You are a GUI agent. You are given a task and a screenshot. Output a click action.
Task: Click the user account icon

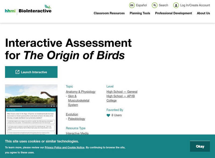[x=176, y=5]
